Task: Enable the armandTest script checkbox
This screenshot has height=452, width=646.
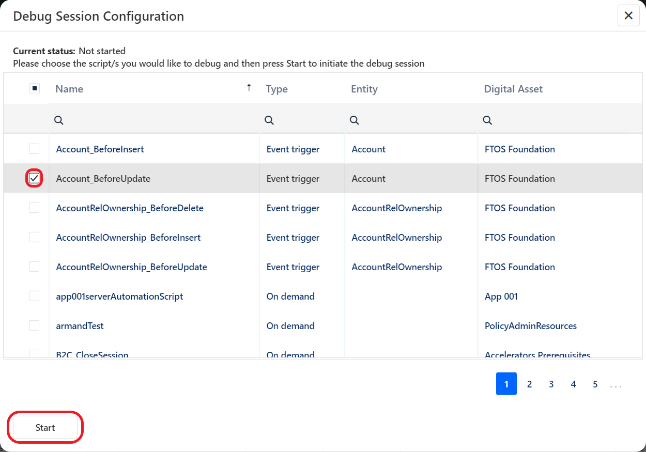Action: pos(34,325)
